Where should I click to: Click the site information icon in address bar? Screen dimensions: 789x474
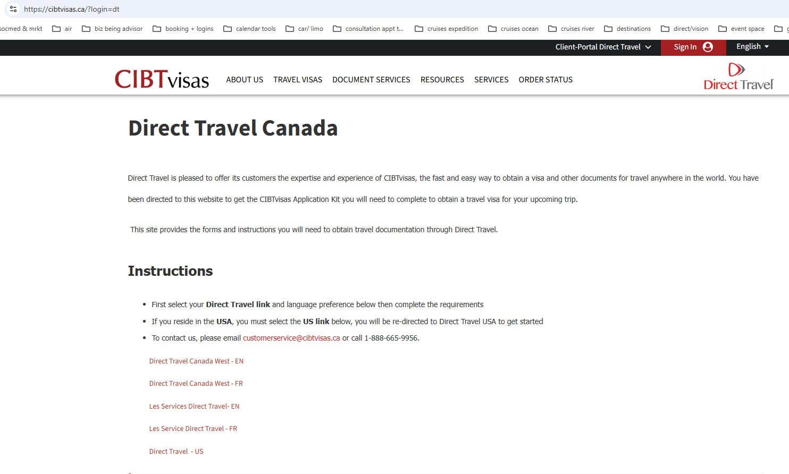point(13,9)
